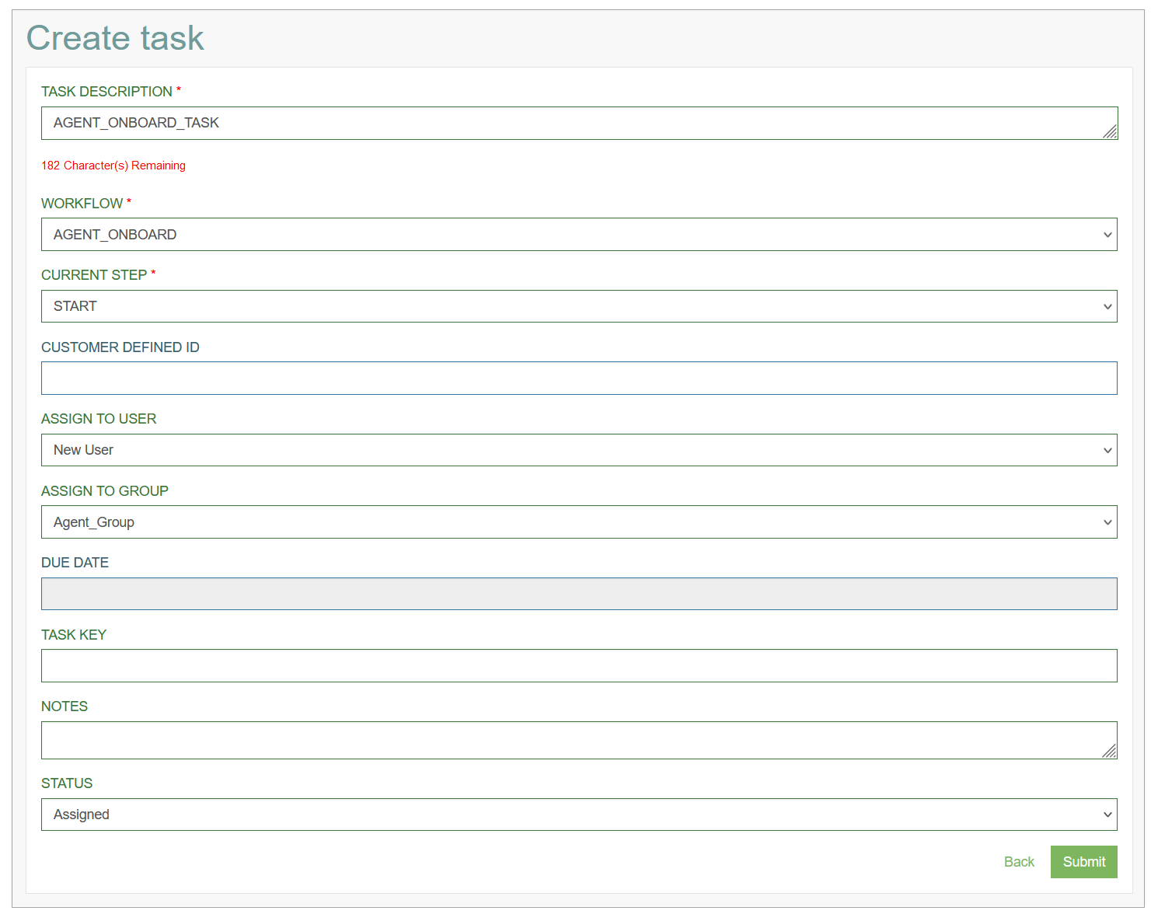Click the ASSIGN TO GROUP label
The width and height of the screenshot is (1158, 914).
(105, 491)
